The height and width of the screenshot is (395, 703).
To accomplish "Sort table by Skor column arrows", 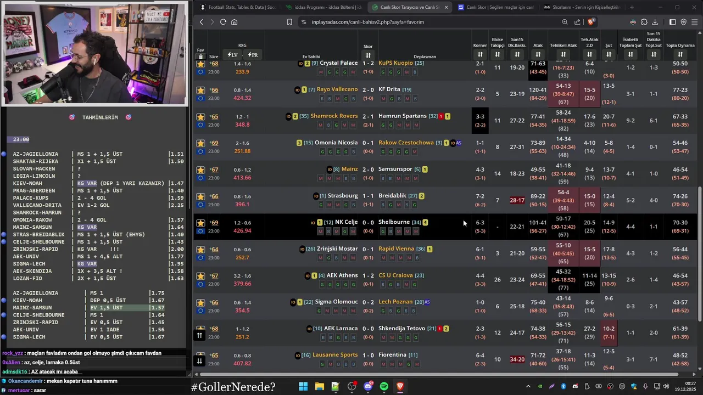I will pos(368,55).
